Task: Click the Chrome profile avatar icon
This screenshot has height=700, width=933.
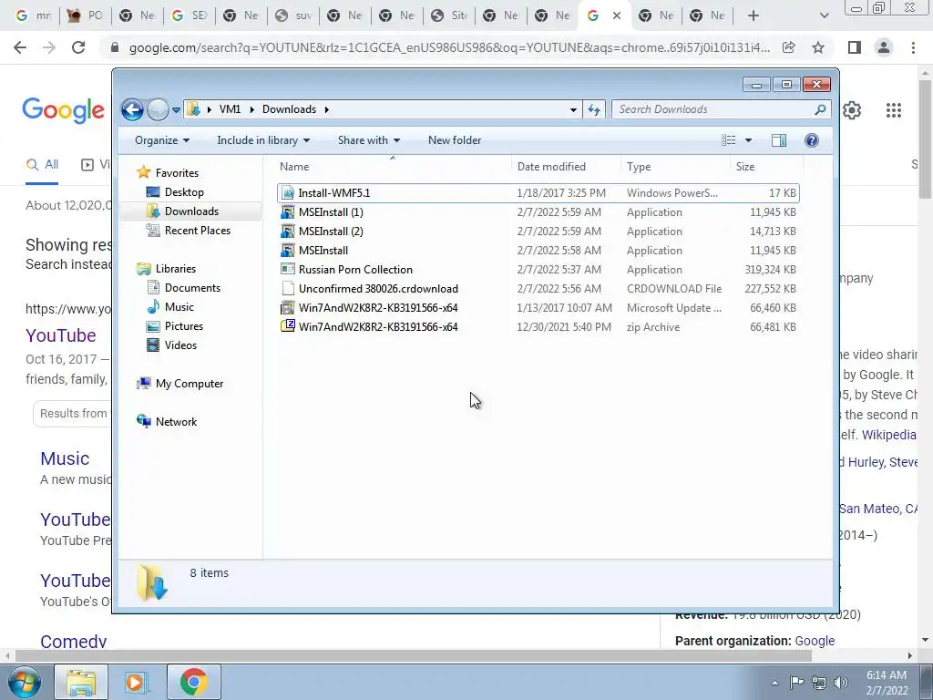Action: click(884, 47)
